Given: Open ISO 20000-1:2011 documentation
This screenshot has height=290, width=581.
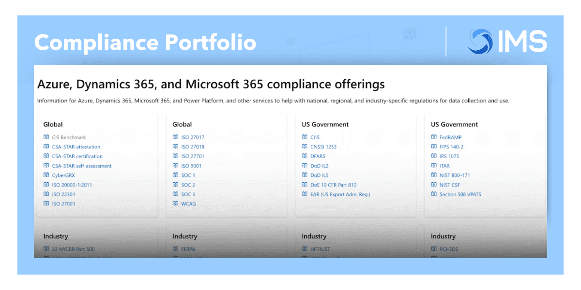Looking at the screenshot, I should (72, 185).
